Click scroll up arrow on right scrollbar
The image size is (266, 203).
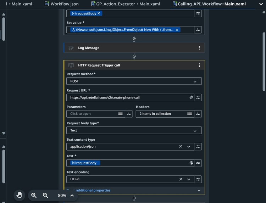(x=264, y=12)
